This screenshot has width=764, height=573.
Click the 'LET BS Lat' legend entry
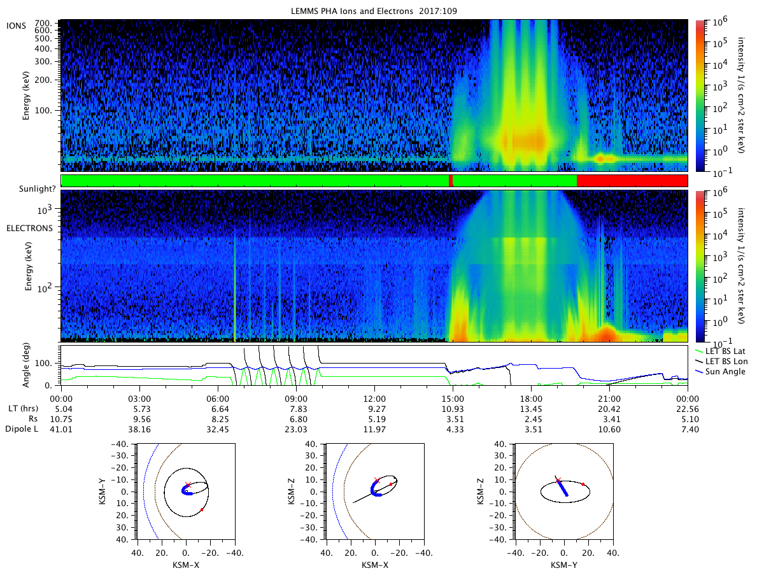tap(723, 351)
